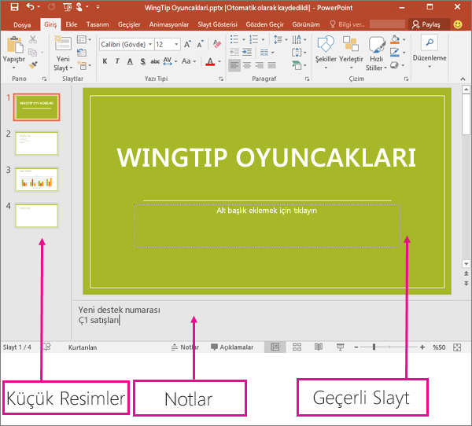The width and height of the screenshot is (472, 426).
Task: Open the Dosya file menu
Action: (x=22, y=24)
